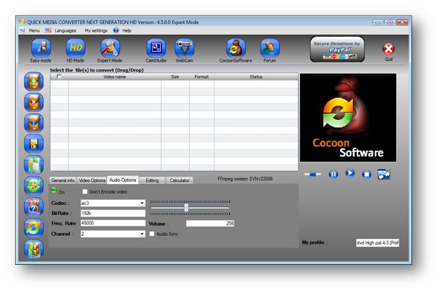Click the Quit red X icon
This screenshot has width=441, height=293.
click(x=388, y=49)
